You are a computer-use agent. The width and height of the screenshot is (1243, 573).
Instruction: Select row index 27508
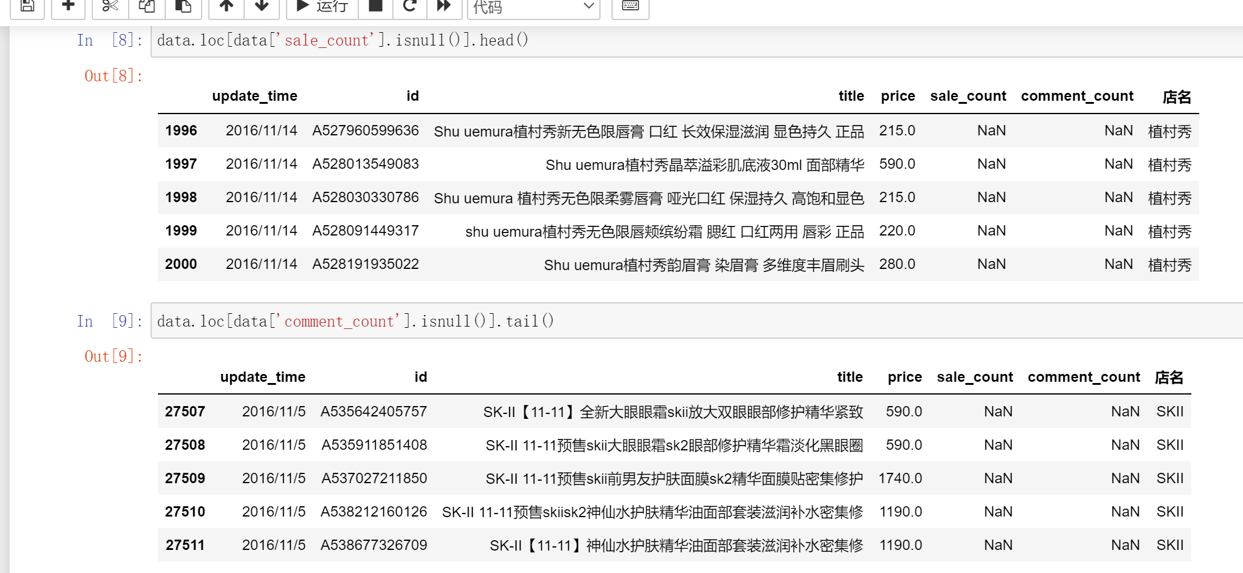click(x=185, y=446)
